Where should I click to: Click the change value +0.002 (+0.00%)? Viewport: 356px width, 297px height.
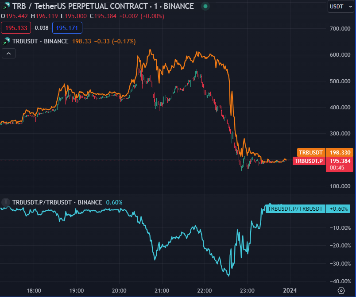pos(142,16)
